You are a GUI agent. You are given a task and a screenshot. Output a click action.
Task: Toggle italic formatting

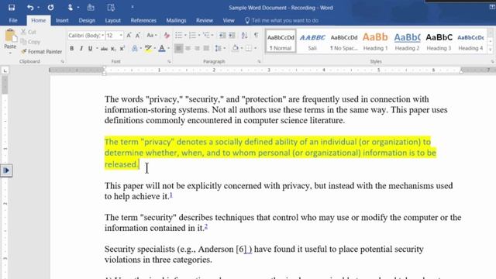(x=81, y=48)
